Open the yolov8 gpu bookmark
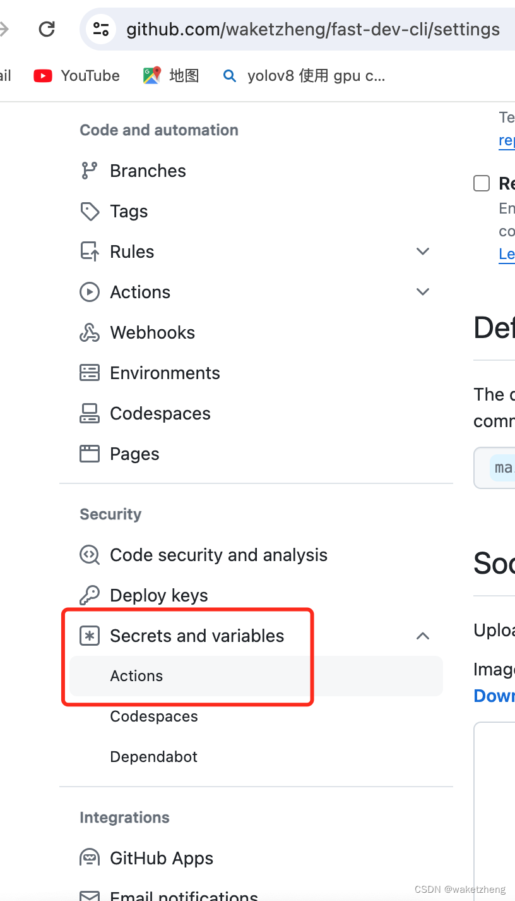 point(304,76)
